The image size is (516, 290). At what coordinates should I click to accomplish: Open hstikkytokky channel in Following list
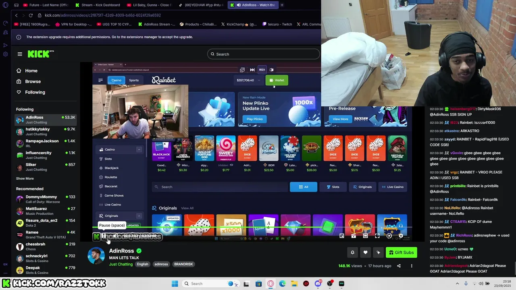pyautogui.click(x=46, y=131)
